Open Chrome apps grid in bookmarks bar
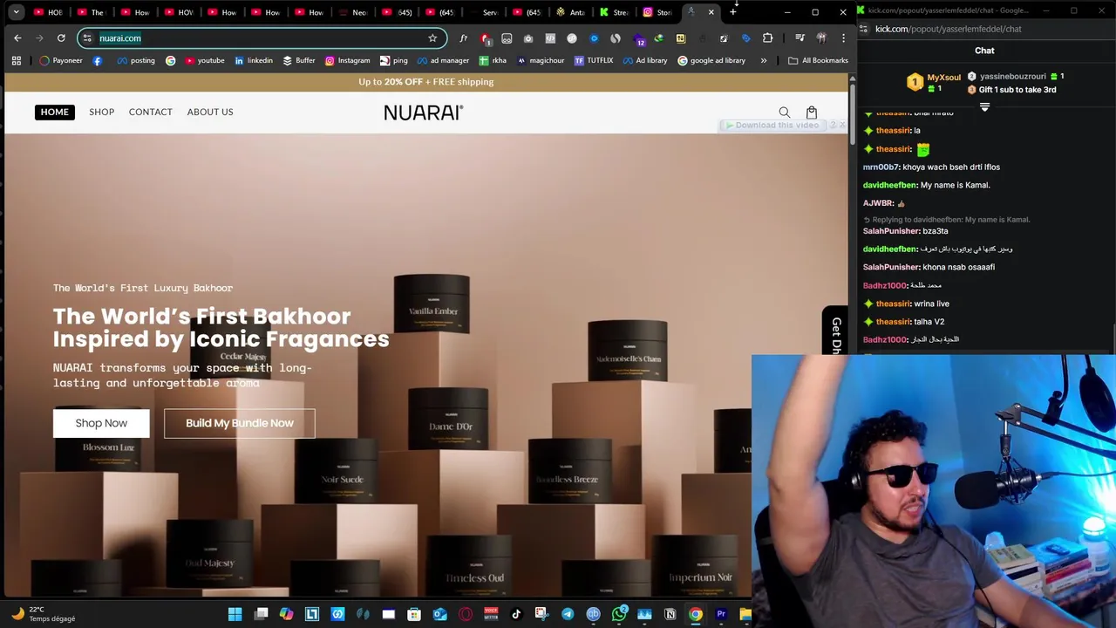 pos(16,61)
